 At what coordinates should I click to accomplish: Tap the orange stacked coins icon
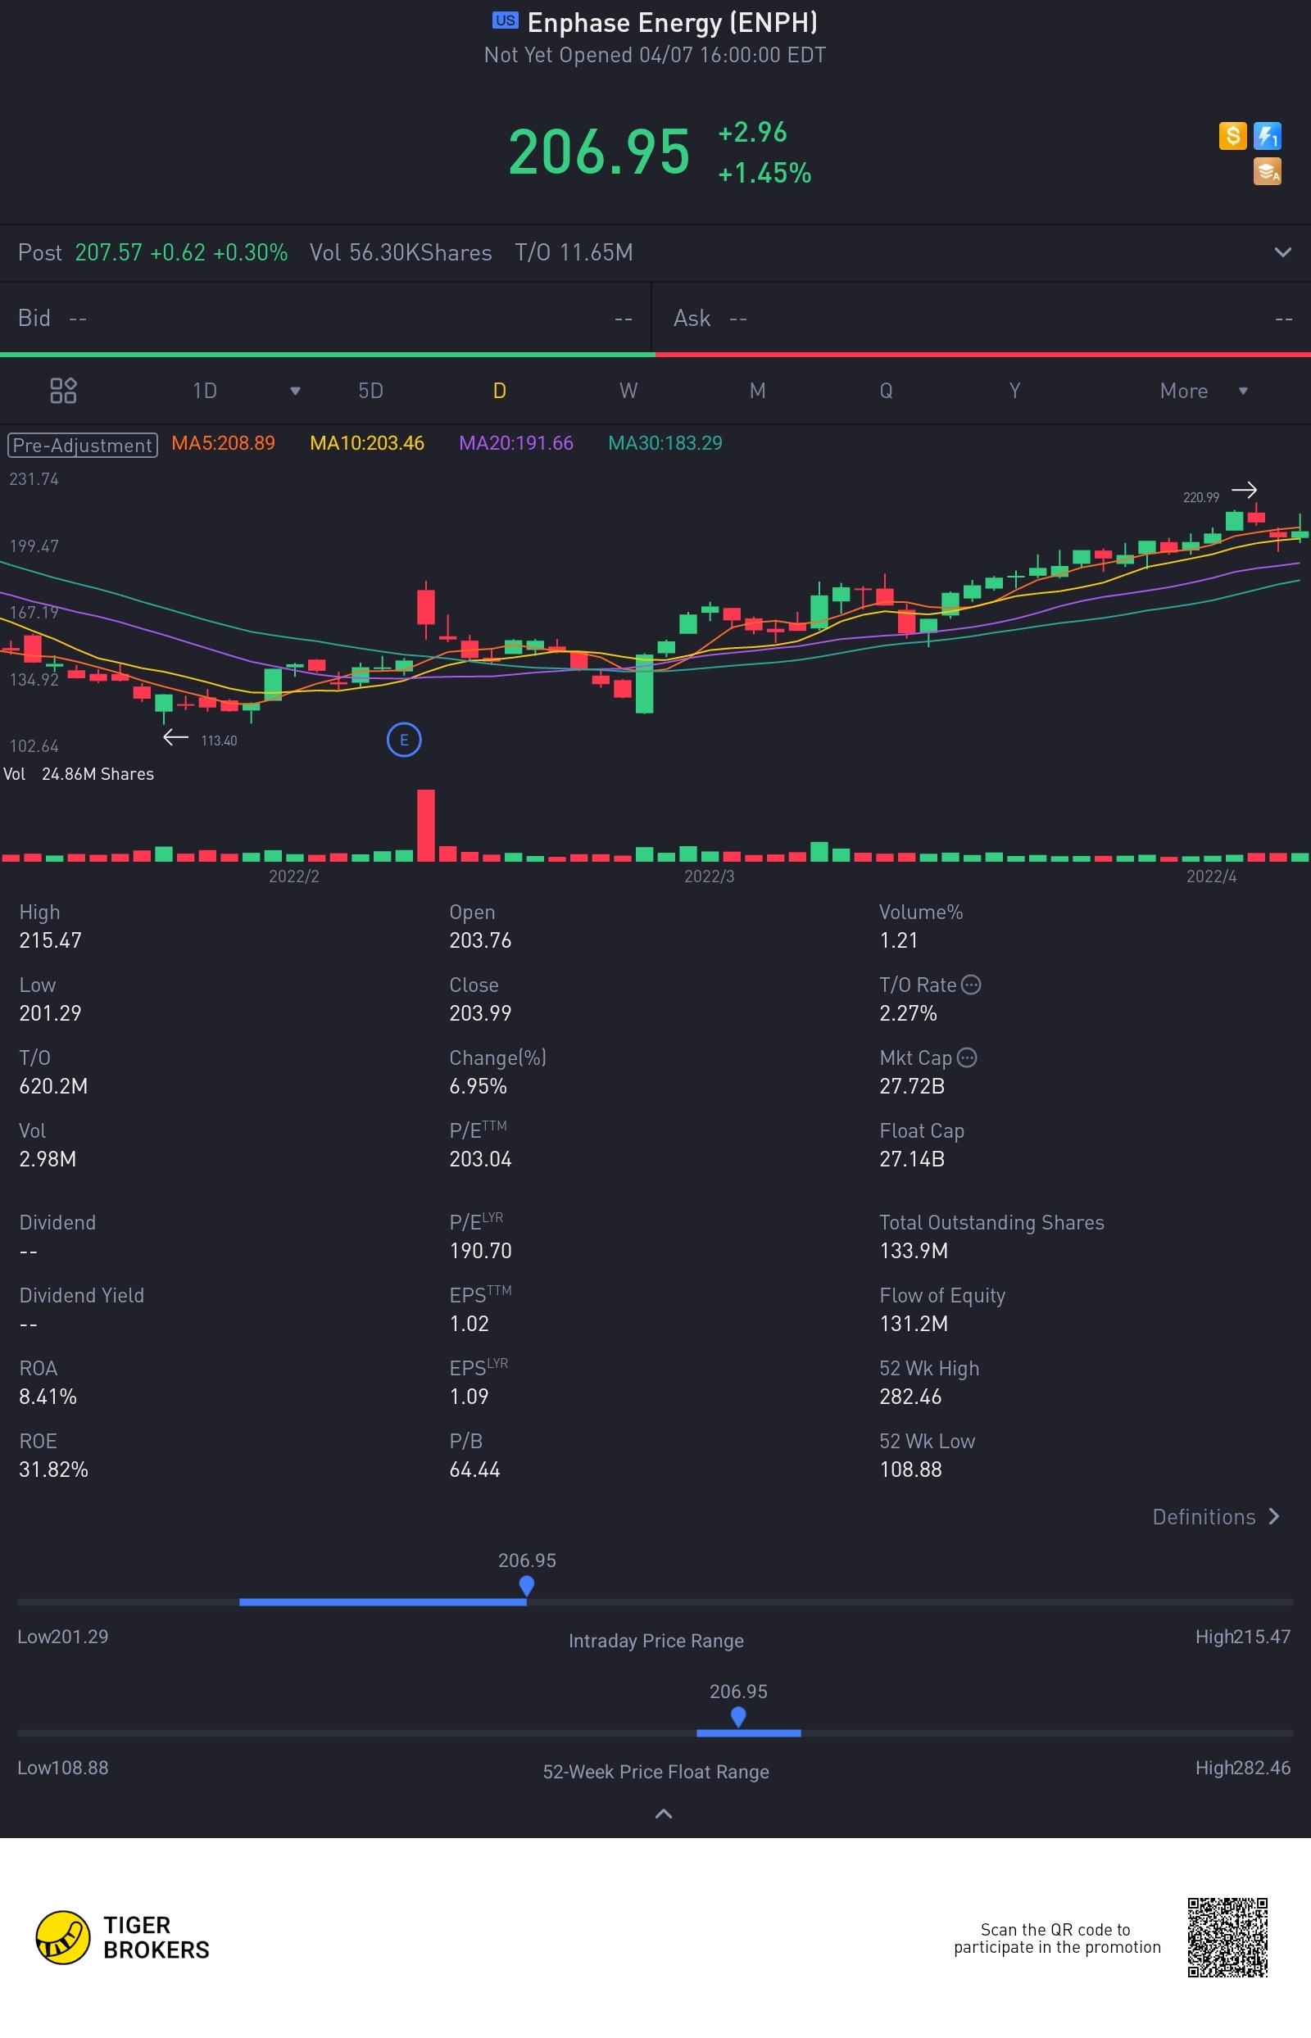(x=1267, y=171)
